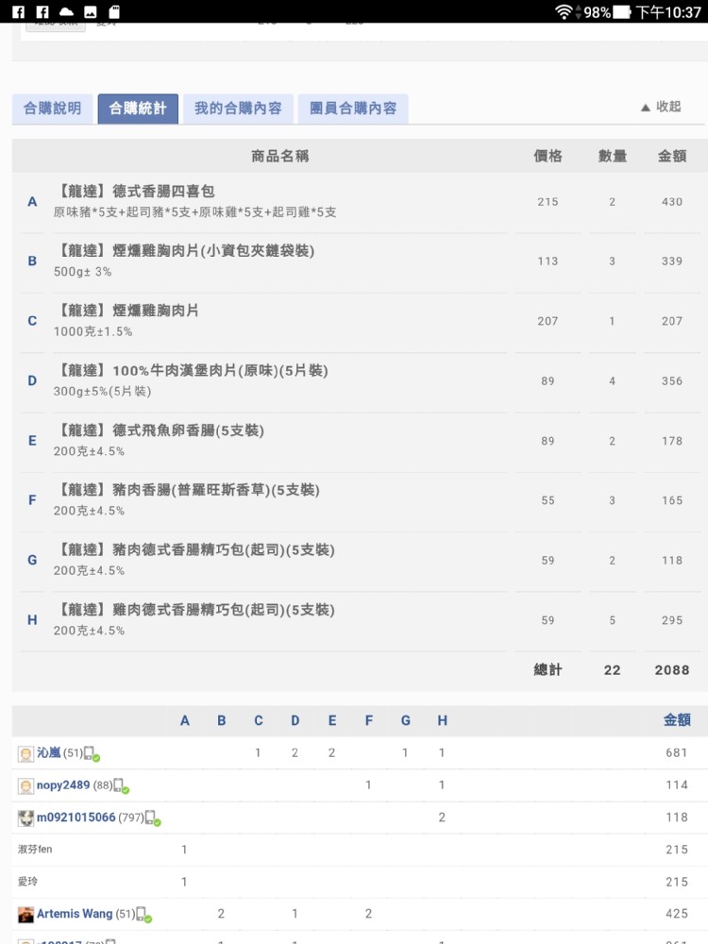Click product letter D in list

[x=32, y=381]
